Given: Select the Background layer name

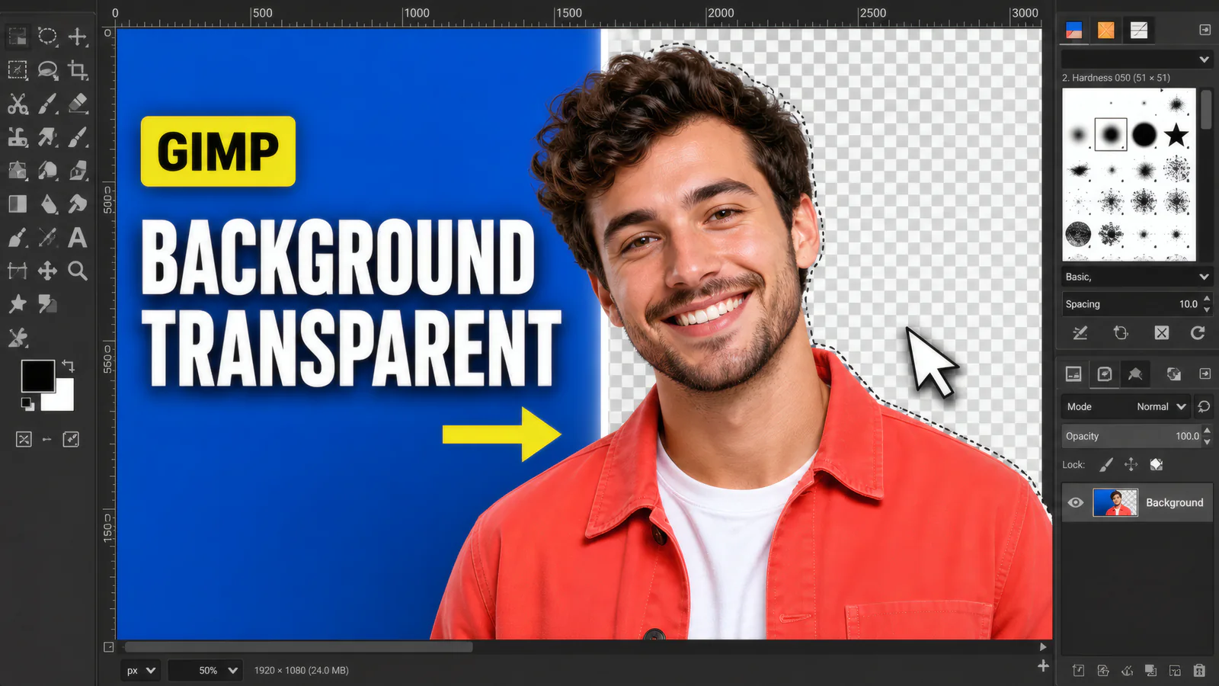Looking at the screenshot, I should 1175,502.
